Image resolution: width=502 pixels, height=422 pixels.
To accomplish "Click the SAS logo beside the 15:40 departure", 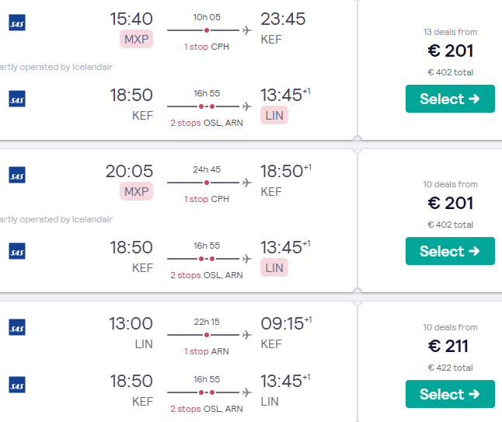I will pyautogui.click(x=17, y=24).
